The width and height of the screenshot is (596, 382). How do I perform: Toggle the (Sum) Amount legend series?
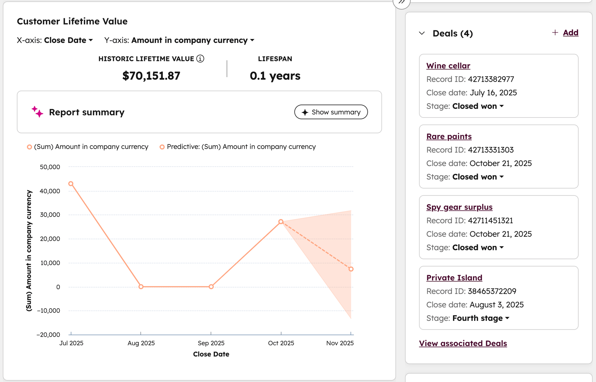point(88,147)
